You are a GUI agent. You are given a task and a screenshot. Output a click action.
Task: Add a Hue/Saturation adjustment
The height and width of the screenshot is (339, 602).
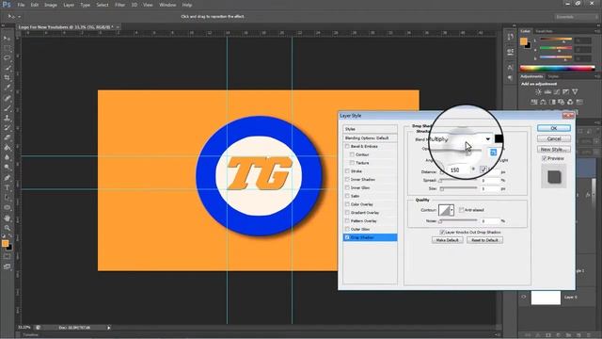click(x=534, y=102)
